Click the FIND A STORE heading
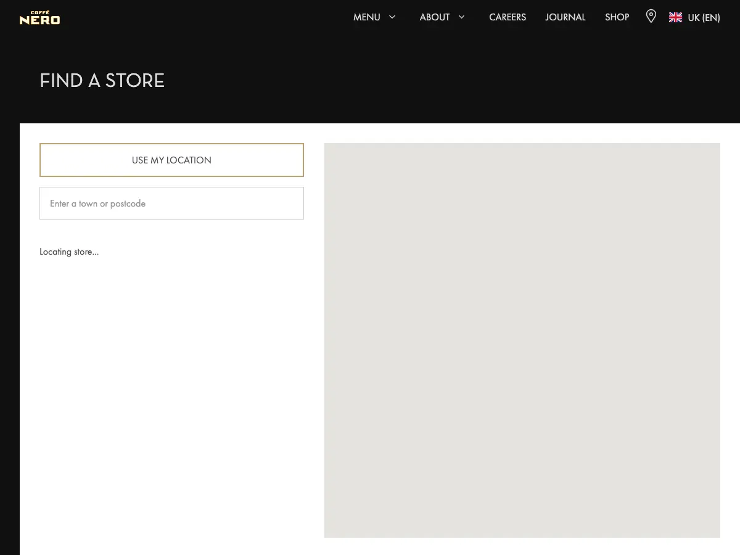Viewport: 740px width, 555px height. pos(102,80)
